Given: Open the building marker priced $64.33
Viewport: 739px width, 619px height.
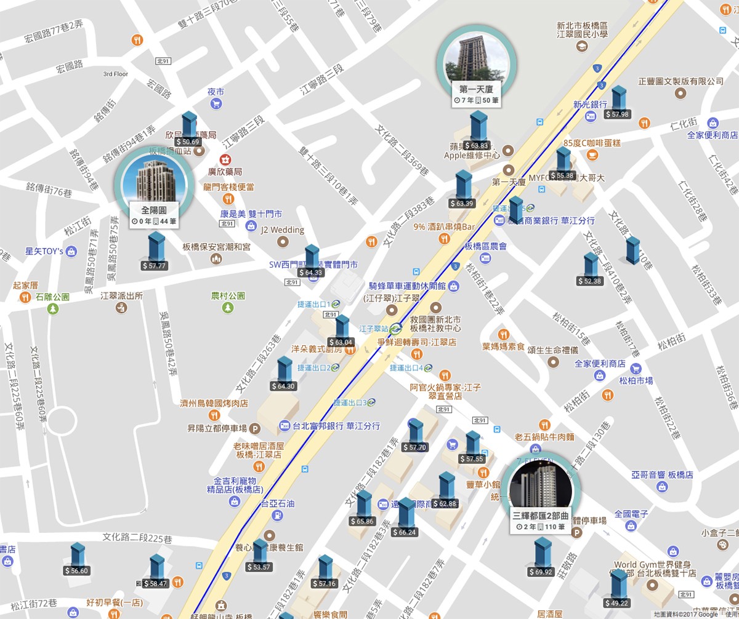Looking at the screenshot, I should (310, 262).
